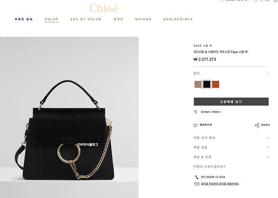
Task: Open the contact form submission link
Action: [x=220, y=184]
